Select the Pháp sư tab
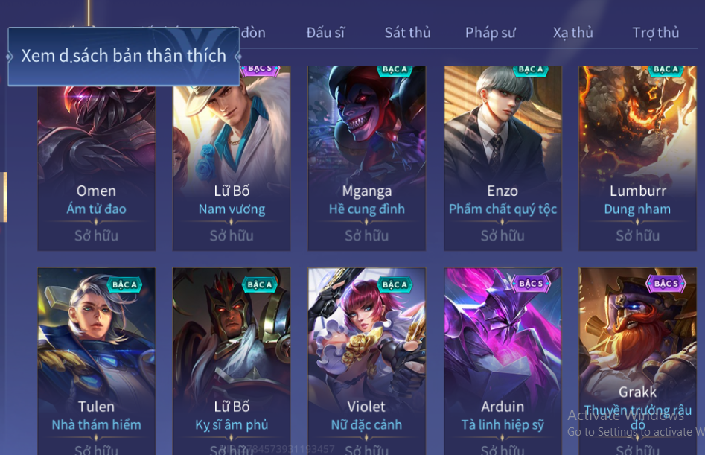 490,33
